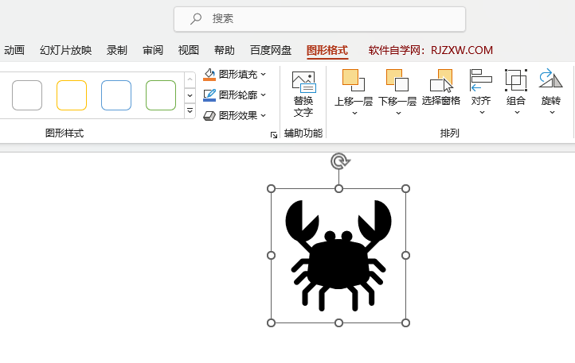Screen dimensions: 575x363
Task: Switch to the 幻灯片放映 tab
Action: [65, 50]
